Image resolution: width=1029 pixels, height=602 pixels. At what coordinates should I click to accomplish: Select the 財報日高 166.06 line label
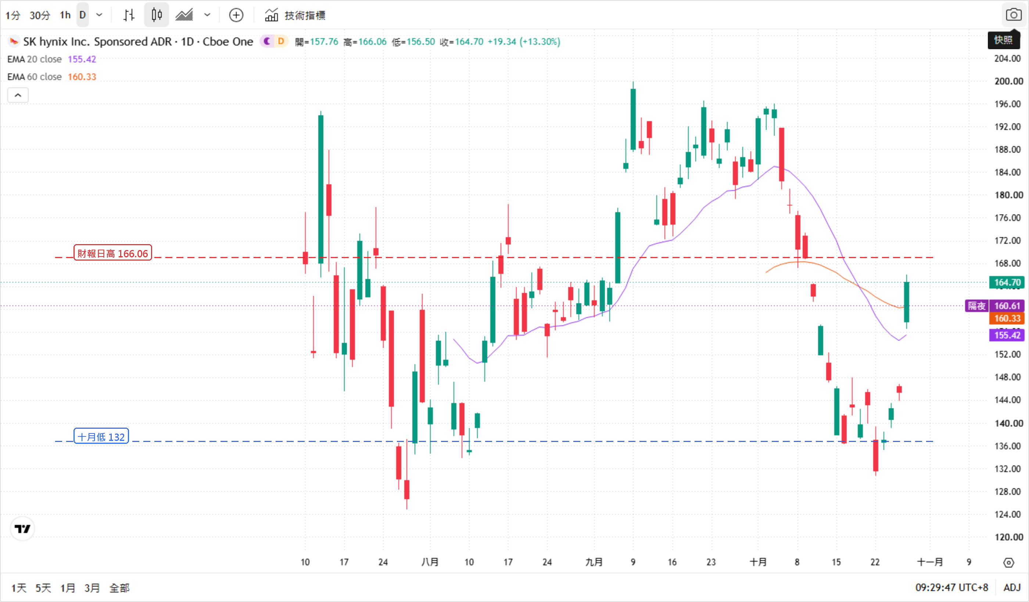(x=113, y=253)
